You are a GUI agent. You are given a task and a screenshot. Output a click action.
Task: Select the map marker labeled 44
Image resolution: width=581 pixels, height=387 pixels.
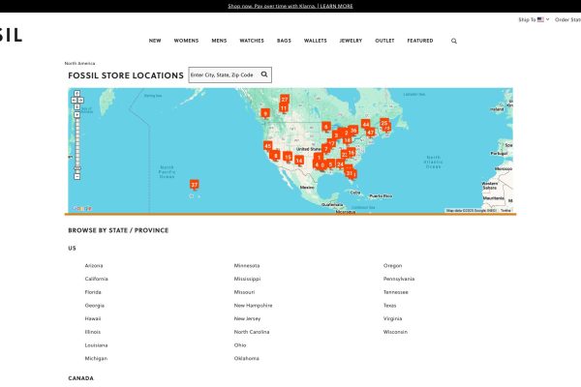point(366,125)
